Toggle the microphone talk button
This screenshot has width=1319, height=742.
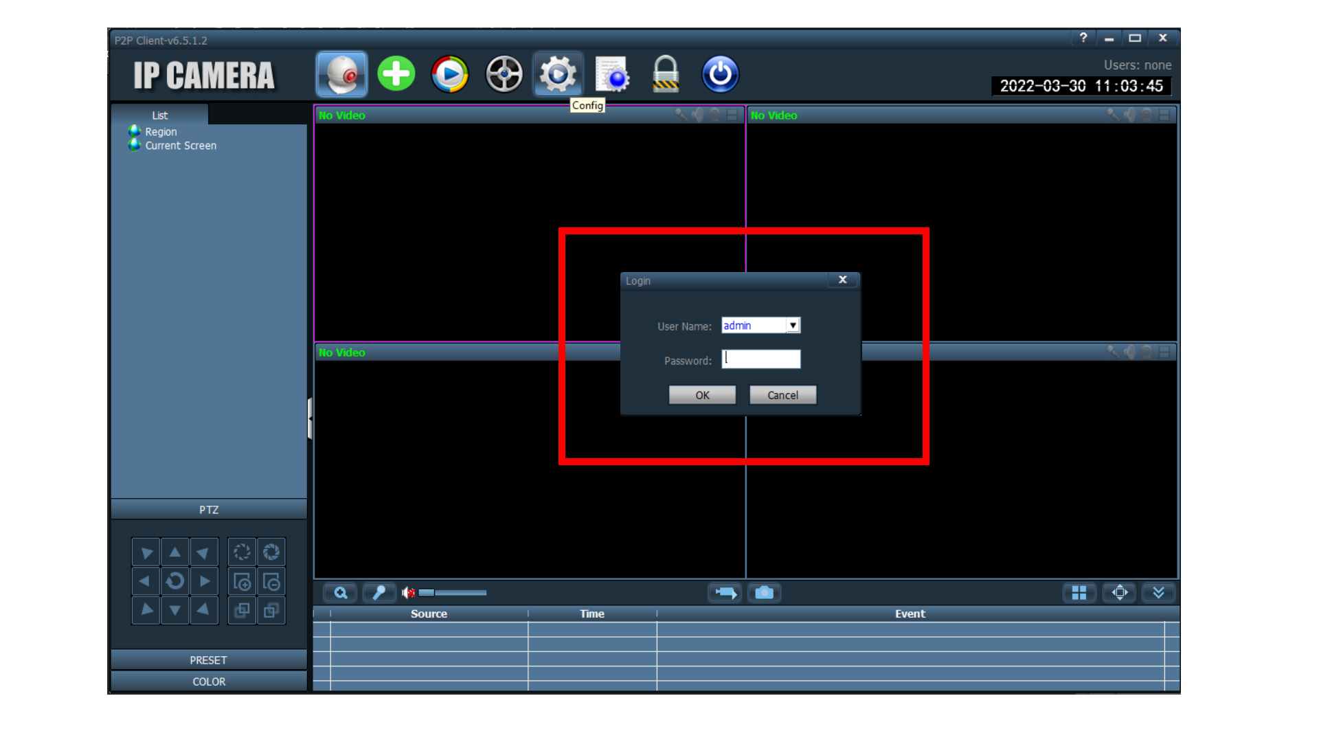point(379,593)
